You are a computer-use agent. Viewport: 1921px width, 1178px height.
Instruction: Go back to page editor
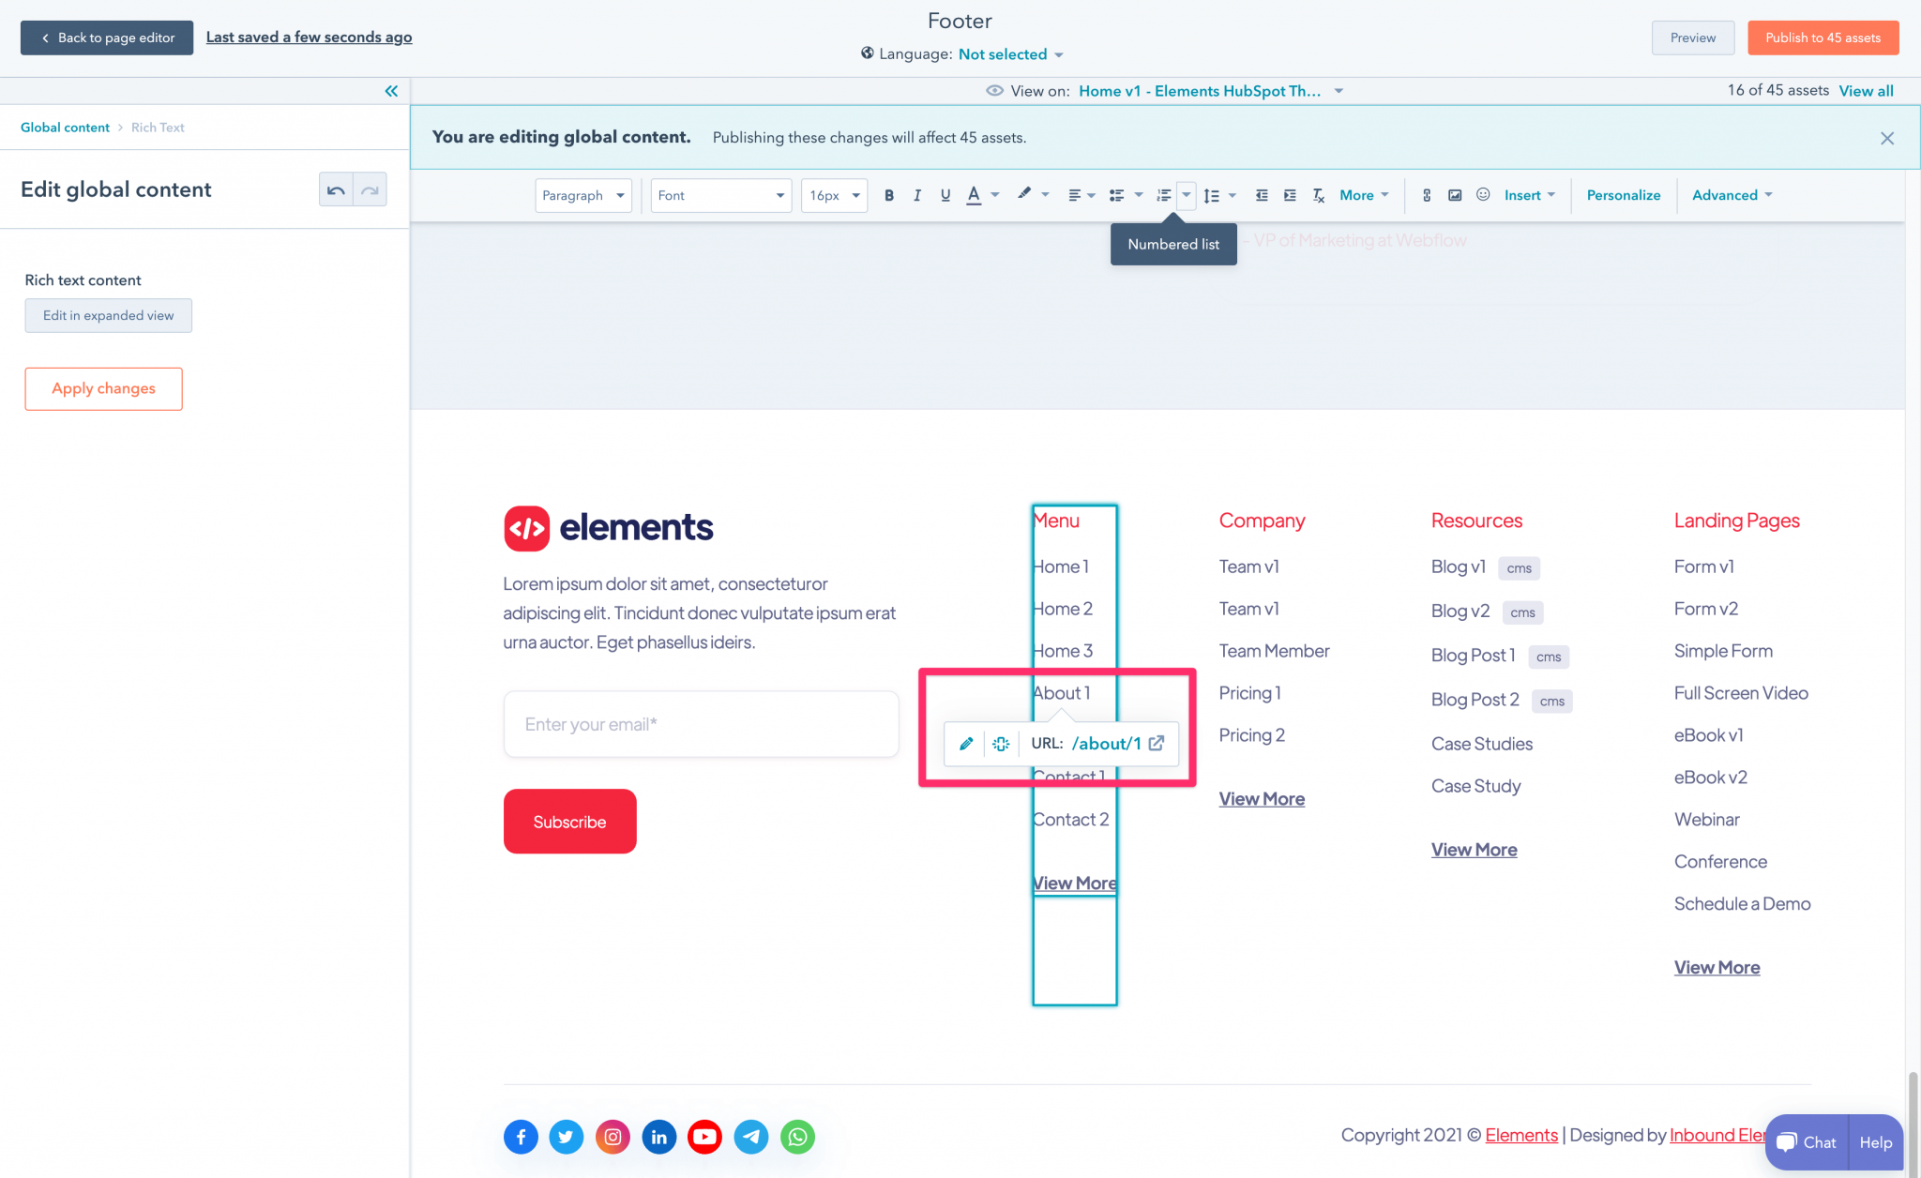(x=107, y=38)
